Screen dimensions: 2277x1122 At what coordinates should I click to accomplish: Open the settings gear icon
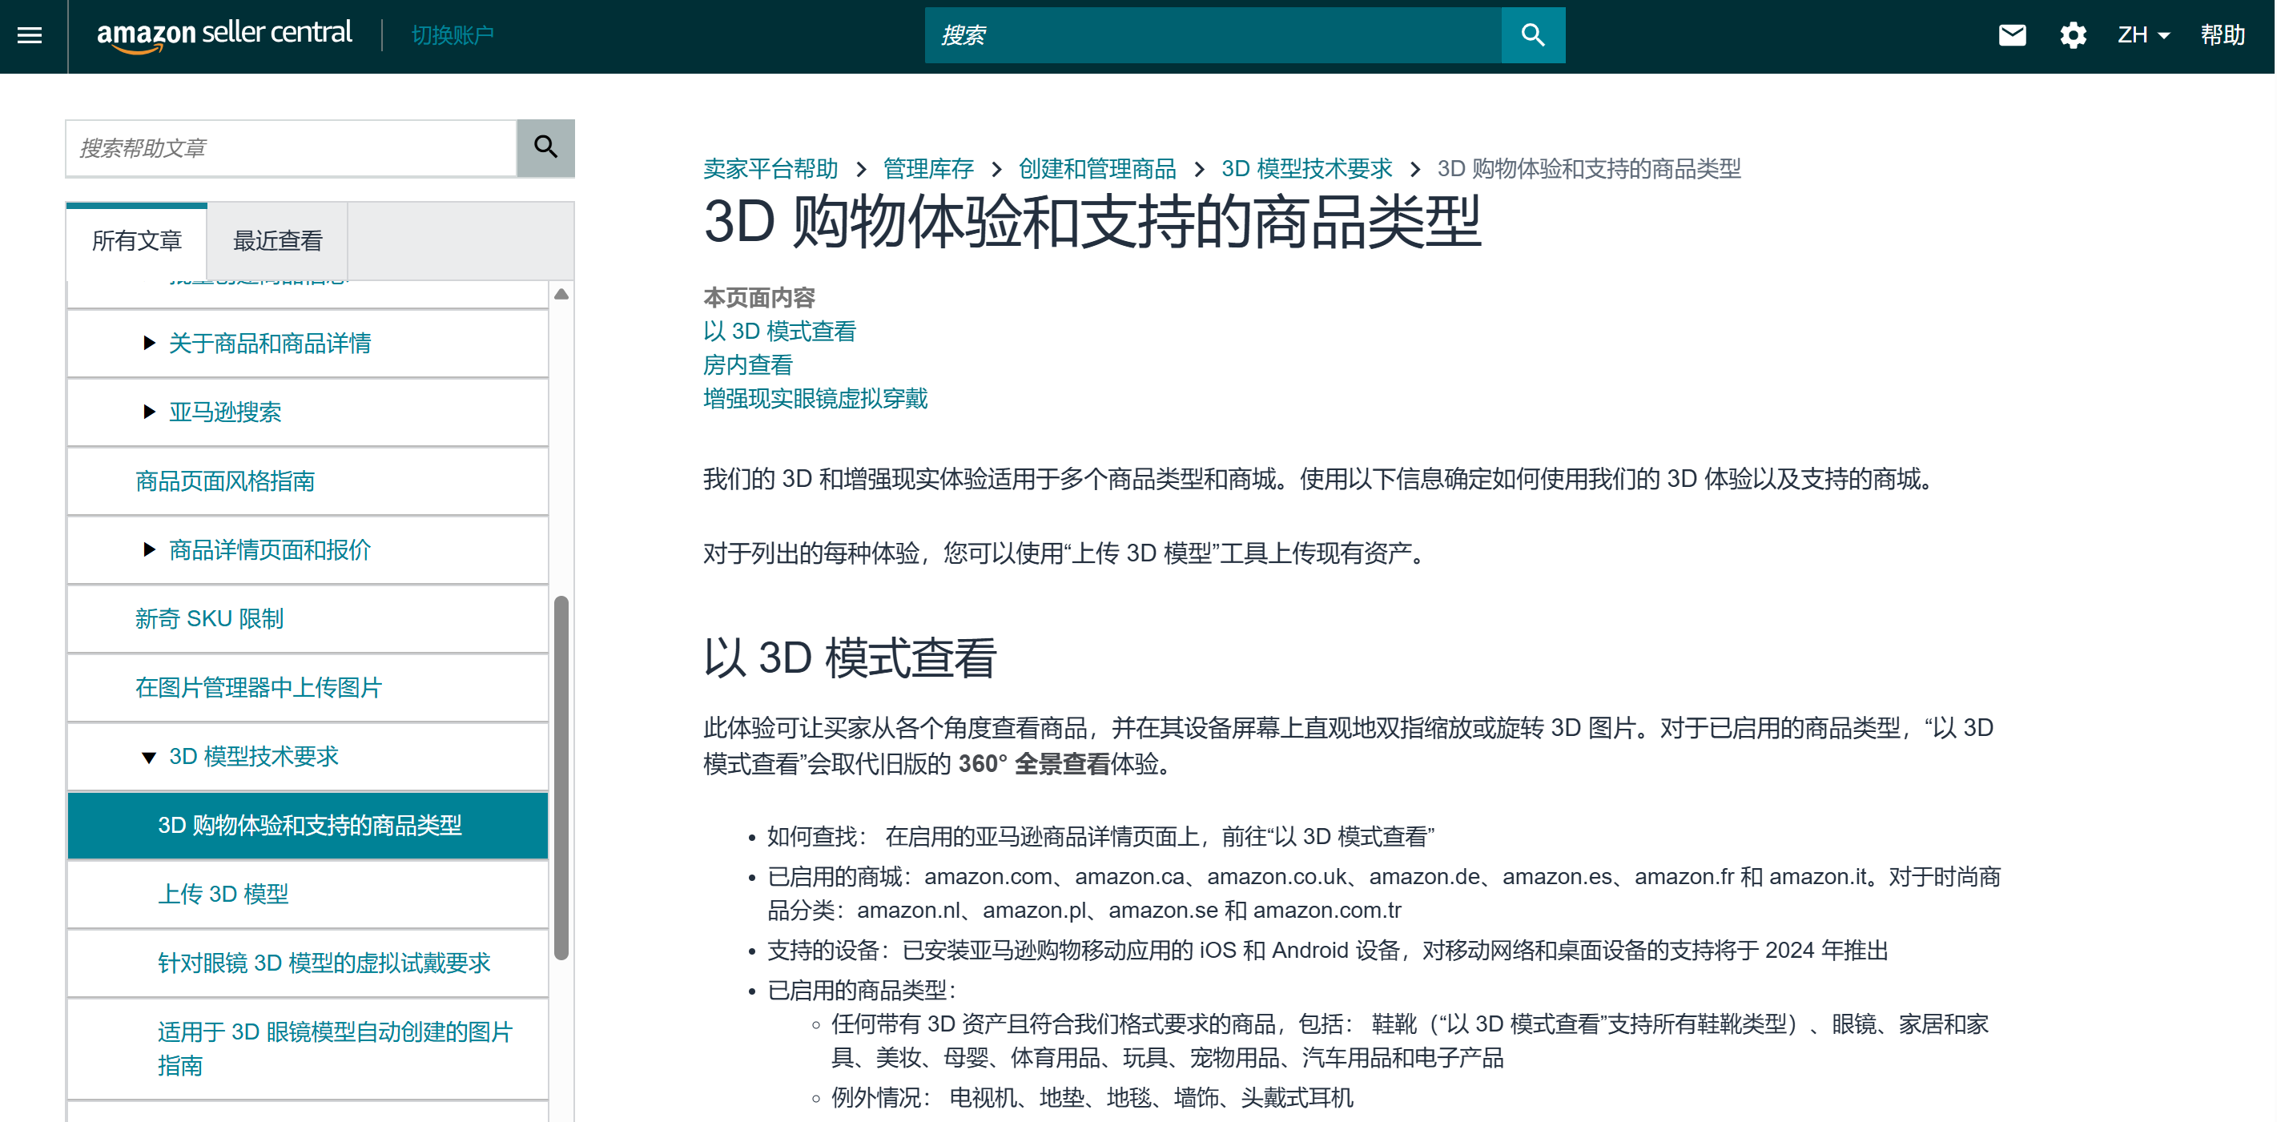pyautogui.click(x=2073, y=35)
